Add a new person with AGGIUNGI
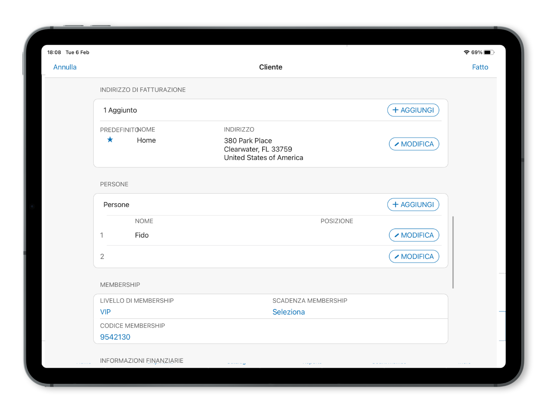This screenshot has height=411, width=552. [x=413, y=205]
